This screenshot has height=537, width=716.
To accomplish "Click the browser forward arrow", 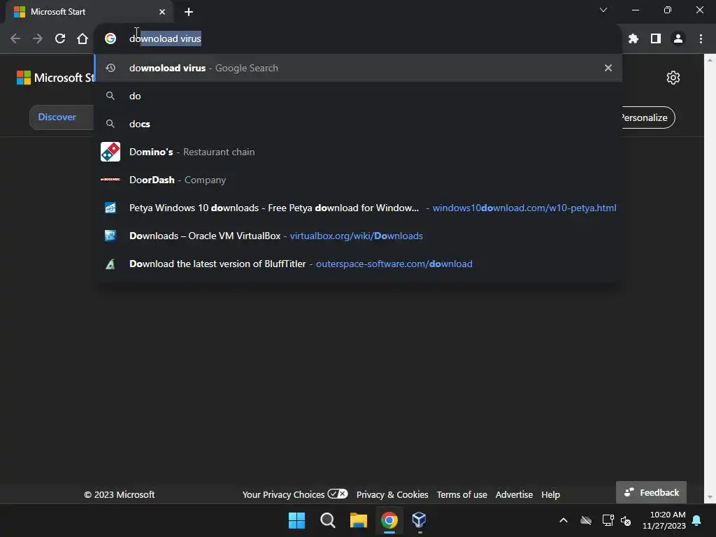I will [x=38, y=39].
